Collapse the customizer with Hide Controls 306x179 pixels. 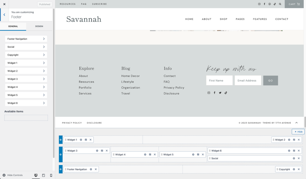(x=13, y=175)
